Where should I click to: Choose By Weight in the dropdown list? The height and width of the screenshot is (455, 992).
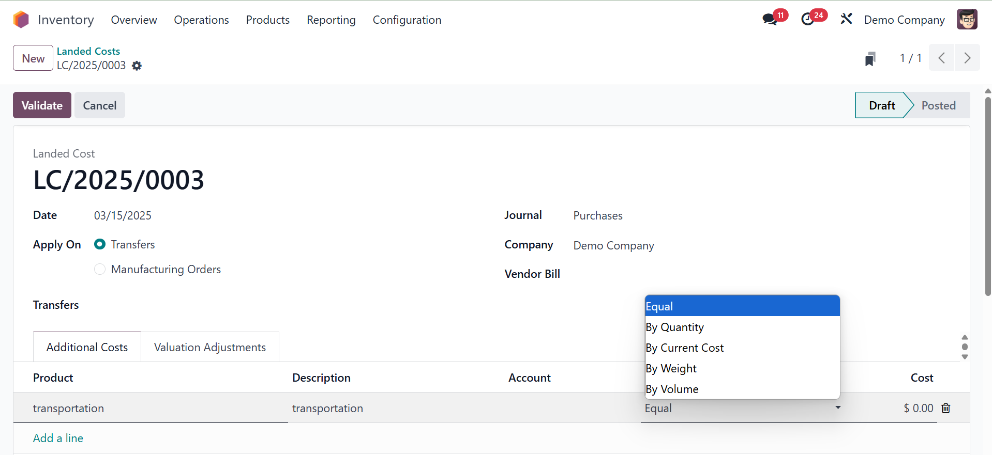(671, 368)
